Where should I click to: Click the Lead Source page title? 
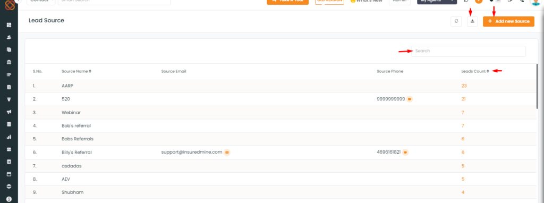[x=46, y=21]
